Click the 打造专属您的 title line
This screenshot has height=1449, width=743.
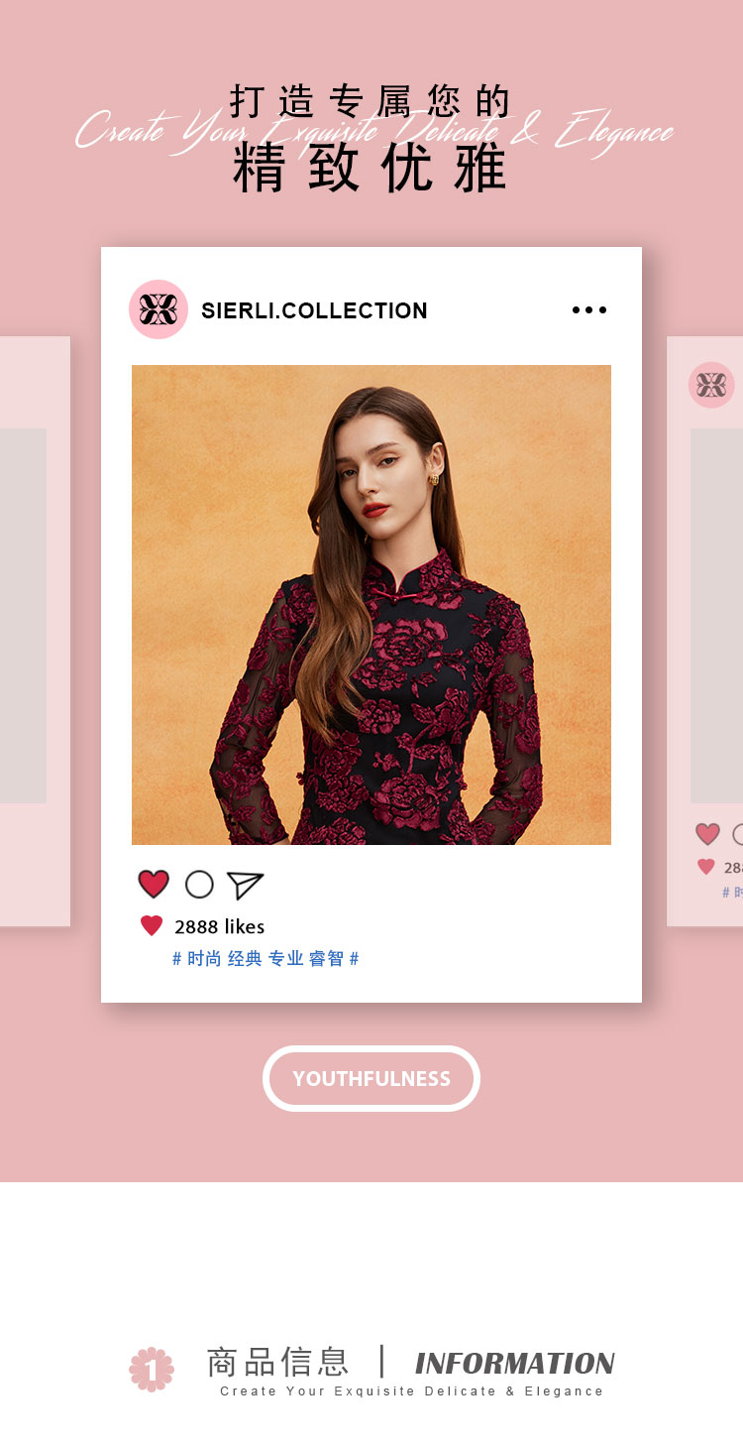(x=371, y=101)
